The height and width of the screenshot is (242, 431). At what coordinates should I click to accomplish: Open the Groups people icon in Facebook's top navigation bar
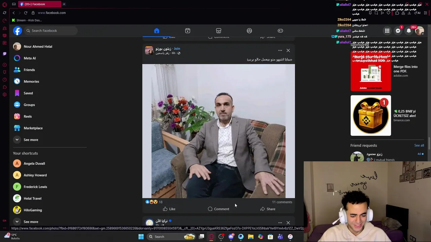[249, 31]
